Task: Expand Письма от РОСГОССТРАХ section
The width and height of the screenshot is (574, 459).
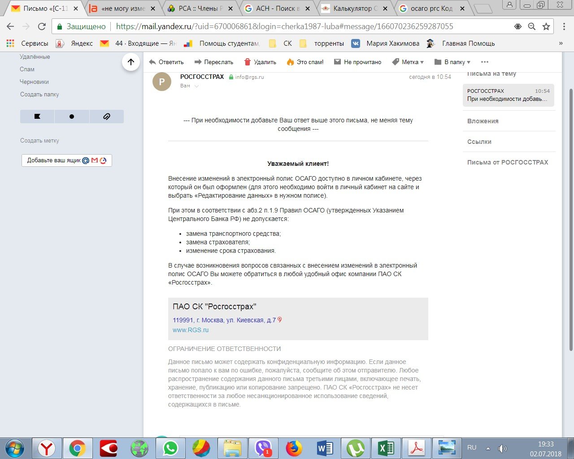Action: click(x=508, y=162)
